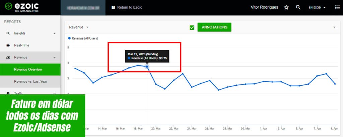Click the Insights magnifier icon in sidebar
Image resolution: width=343 pixels, height=137 pixels.
(8, 33)
